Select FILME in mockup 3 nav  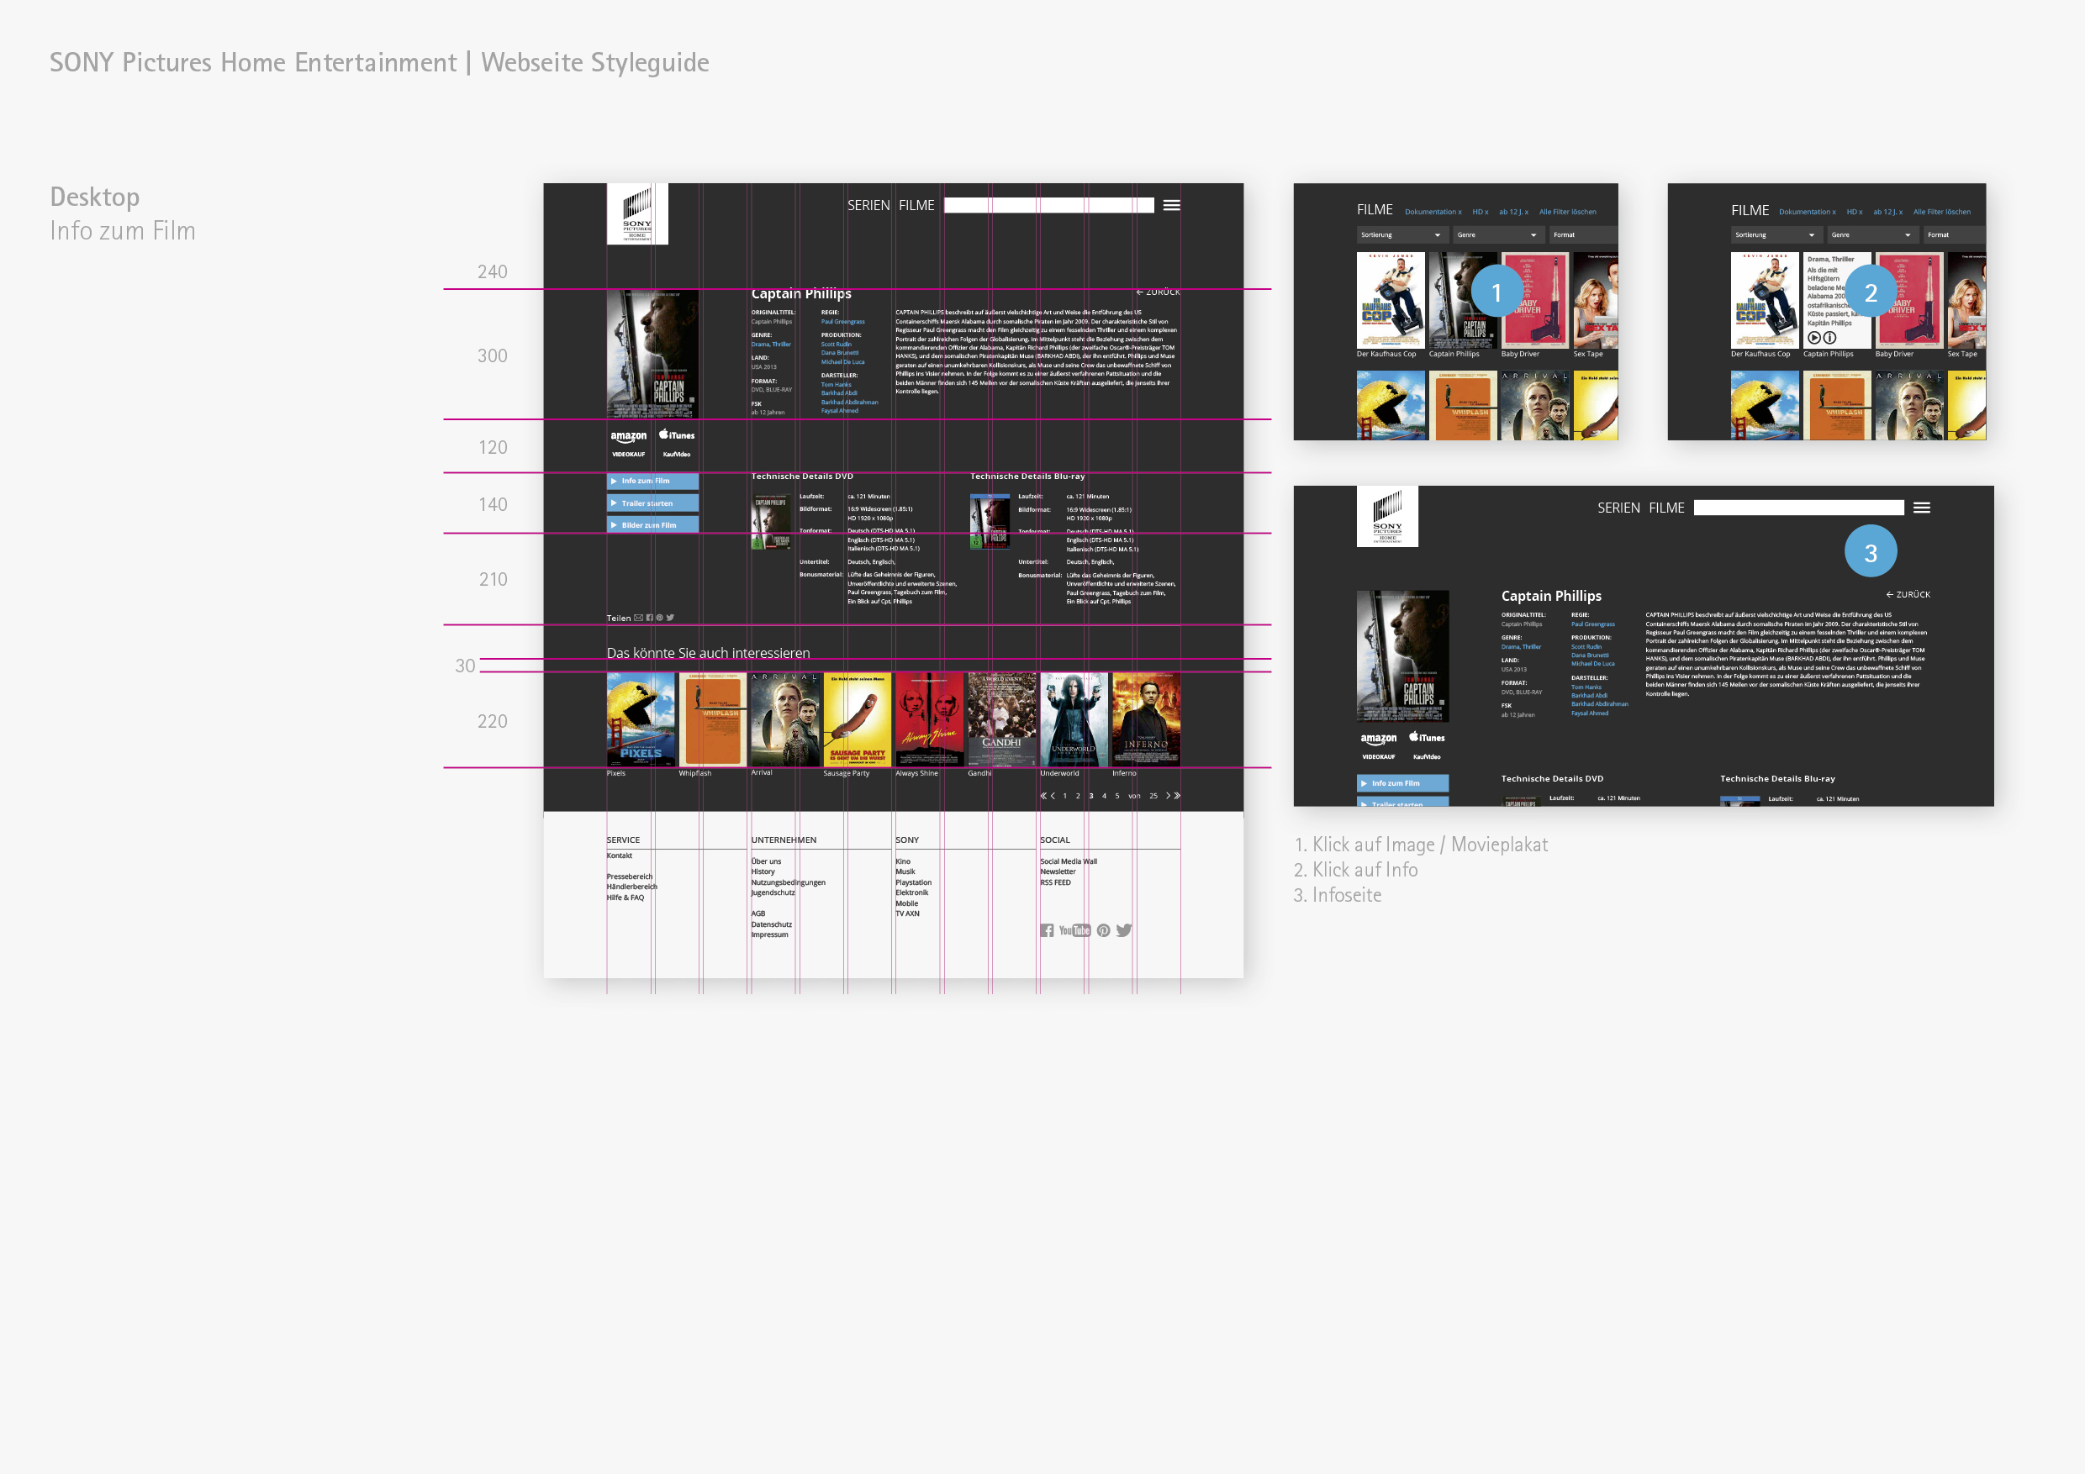pos(1666,508)
